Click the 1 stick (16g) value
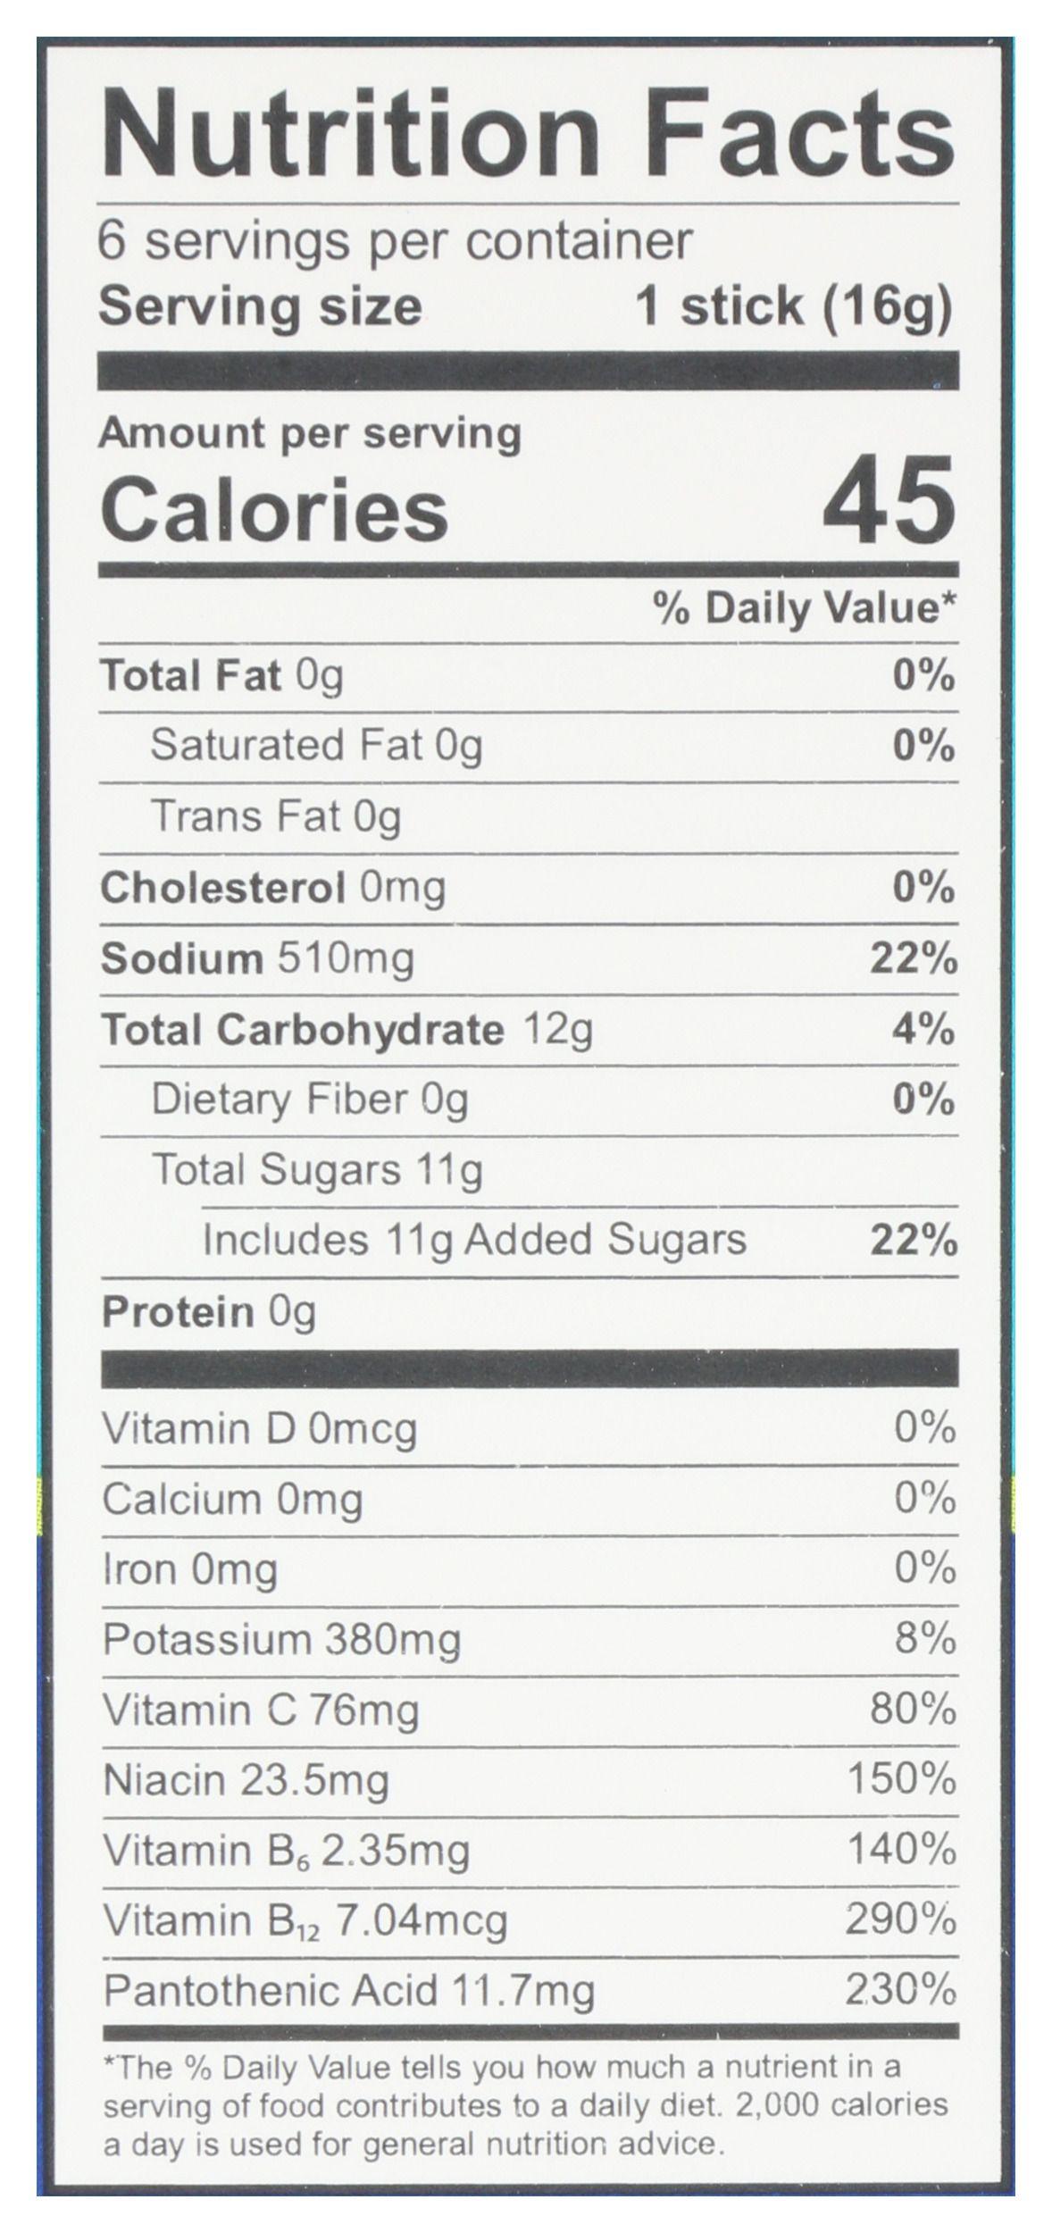This screenshot has height=2233, width=1052. [x=793, y=308]
